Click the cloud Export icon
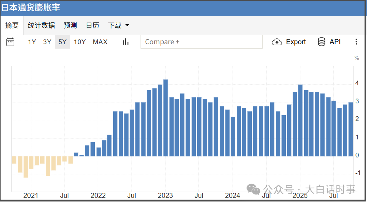367x204 pixels. pyautogui.click(x=277, y=42)
